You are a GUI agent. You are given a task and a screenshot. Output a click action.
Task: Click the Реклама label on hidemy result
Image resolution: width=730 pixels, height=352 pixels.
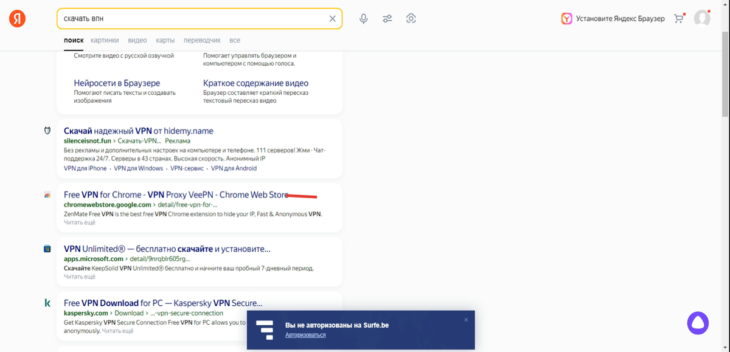(x=178, y=141)
